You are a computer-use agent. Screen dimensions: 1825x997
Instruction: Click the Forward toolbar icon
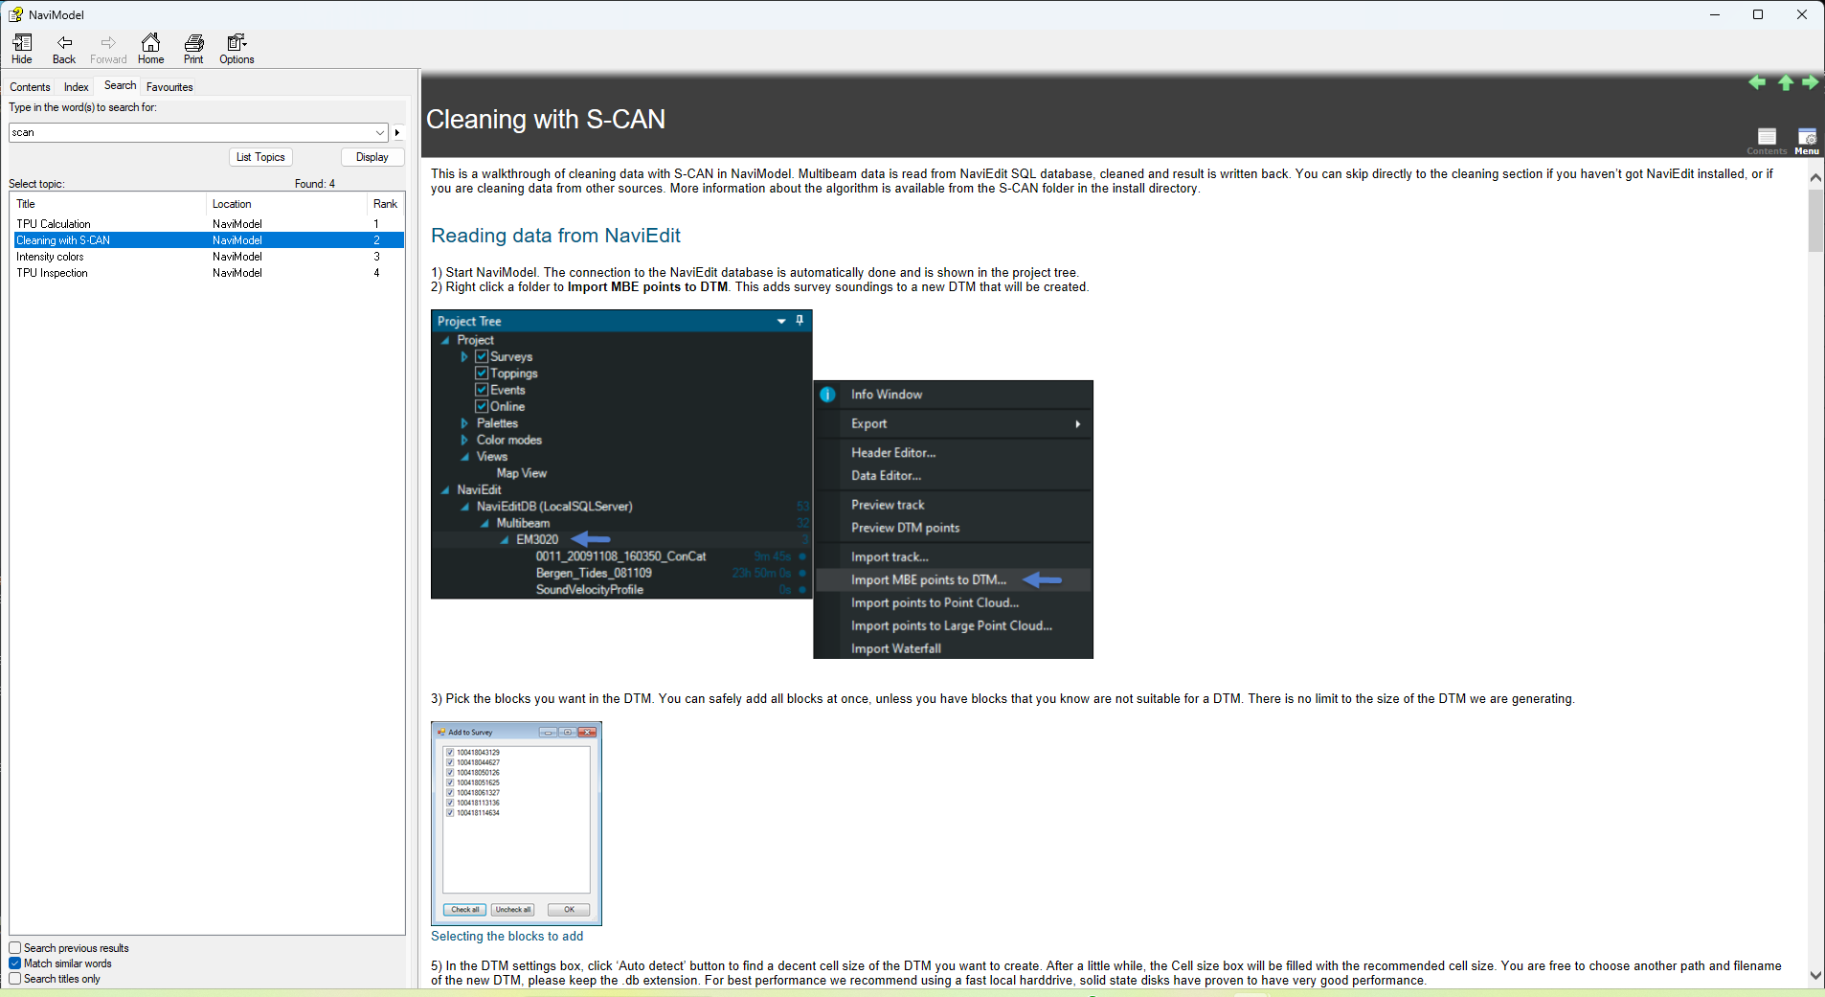[x=108, y=49]
